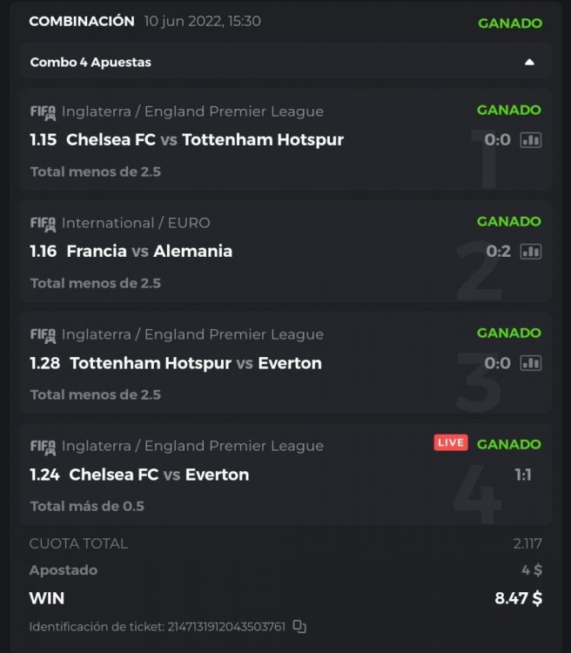Viewport: 571px width, 653px height.
Task: Click the CUOTA TOTAL value 2.117
Action: (x=527, y=543)
